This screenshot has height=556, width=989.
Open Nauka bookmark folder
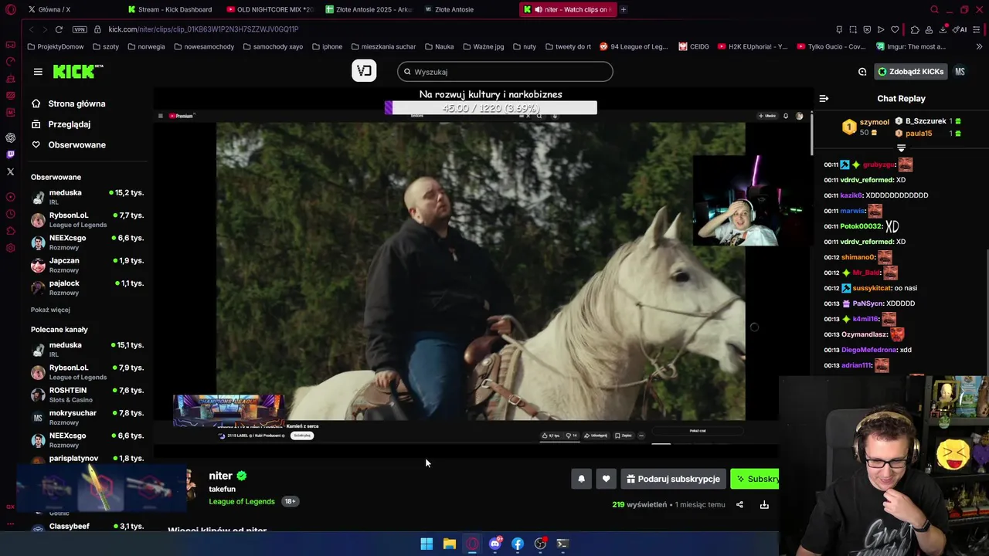[x=439, y=46]
